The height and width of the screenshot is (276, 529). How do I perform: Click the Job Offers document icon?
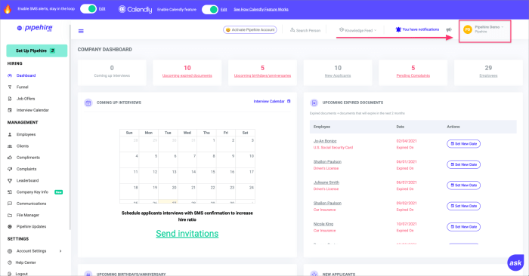(10, 99)
